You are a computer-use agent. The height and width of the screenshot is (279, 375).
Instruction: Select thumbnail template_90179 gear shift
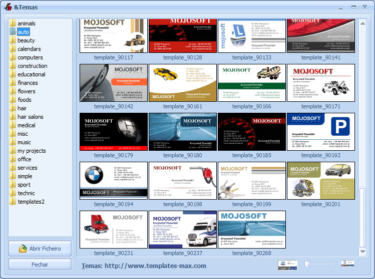click(x=114, y=132)
